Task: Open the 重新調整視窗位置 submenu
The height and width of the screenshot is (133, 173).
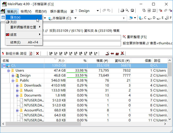Action: (24, 27)
